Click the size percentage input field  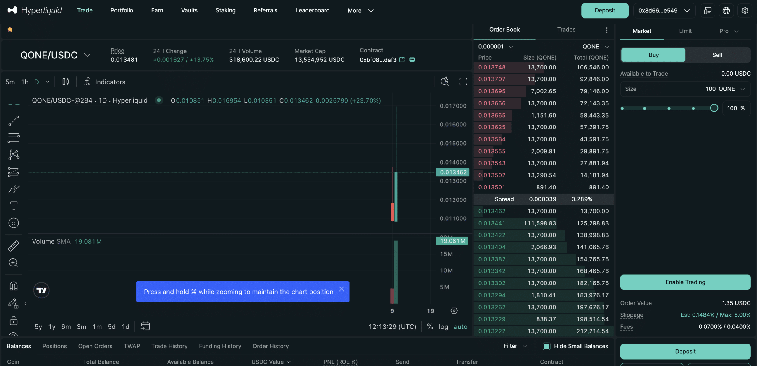[x=736, y=108]
